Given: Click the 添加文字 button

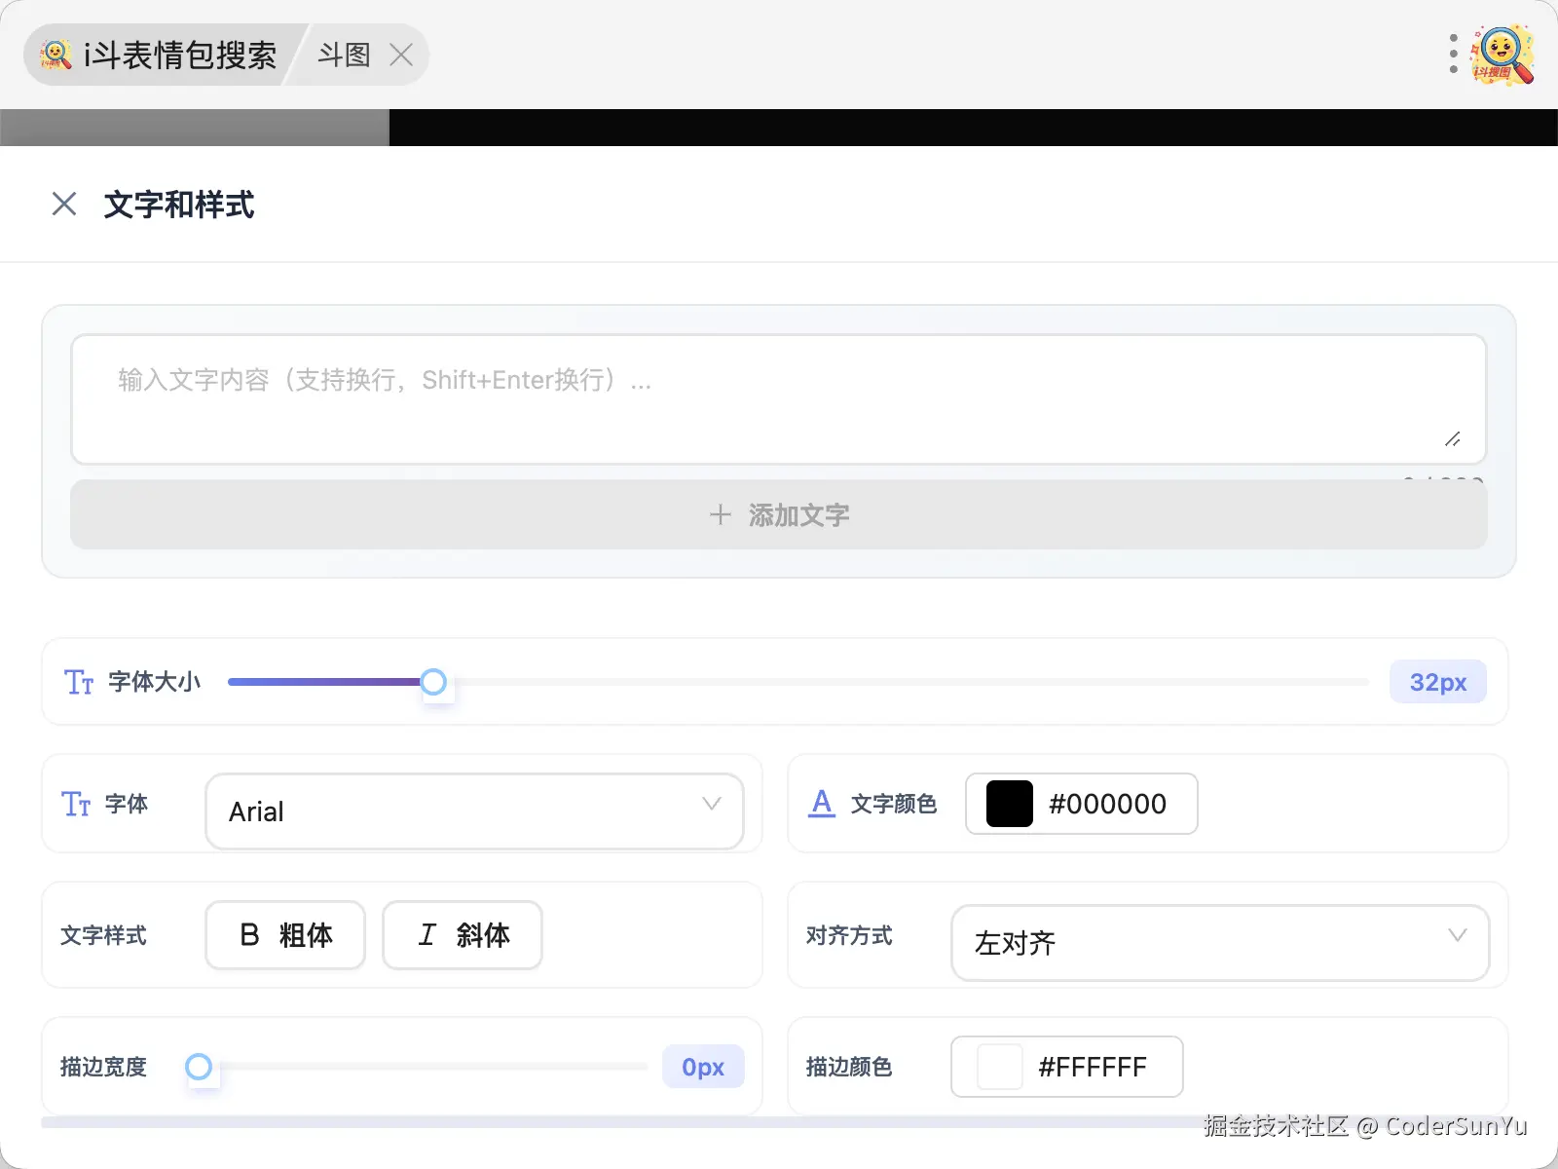Looking at the screenshot, I should 778,514.
